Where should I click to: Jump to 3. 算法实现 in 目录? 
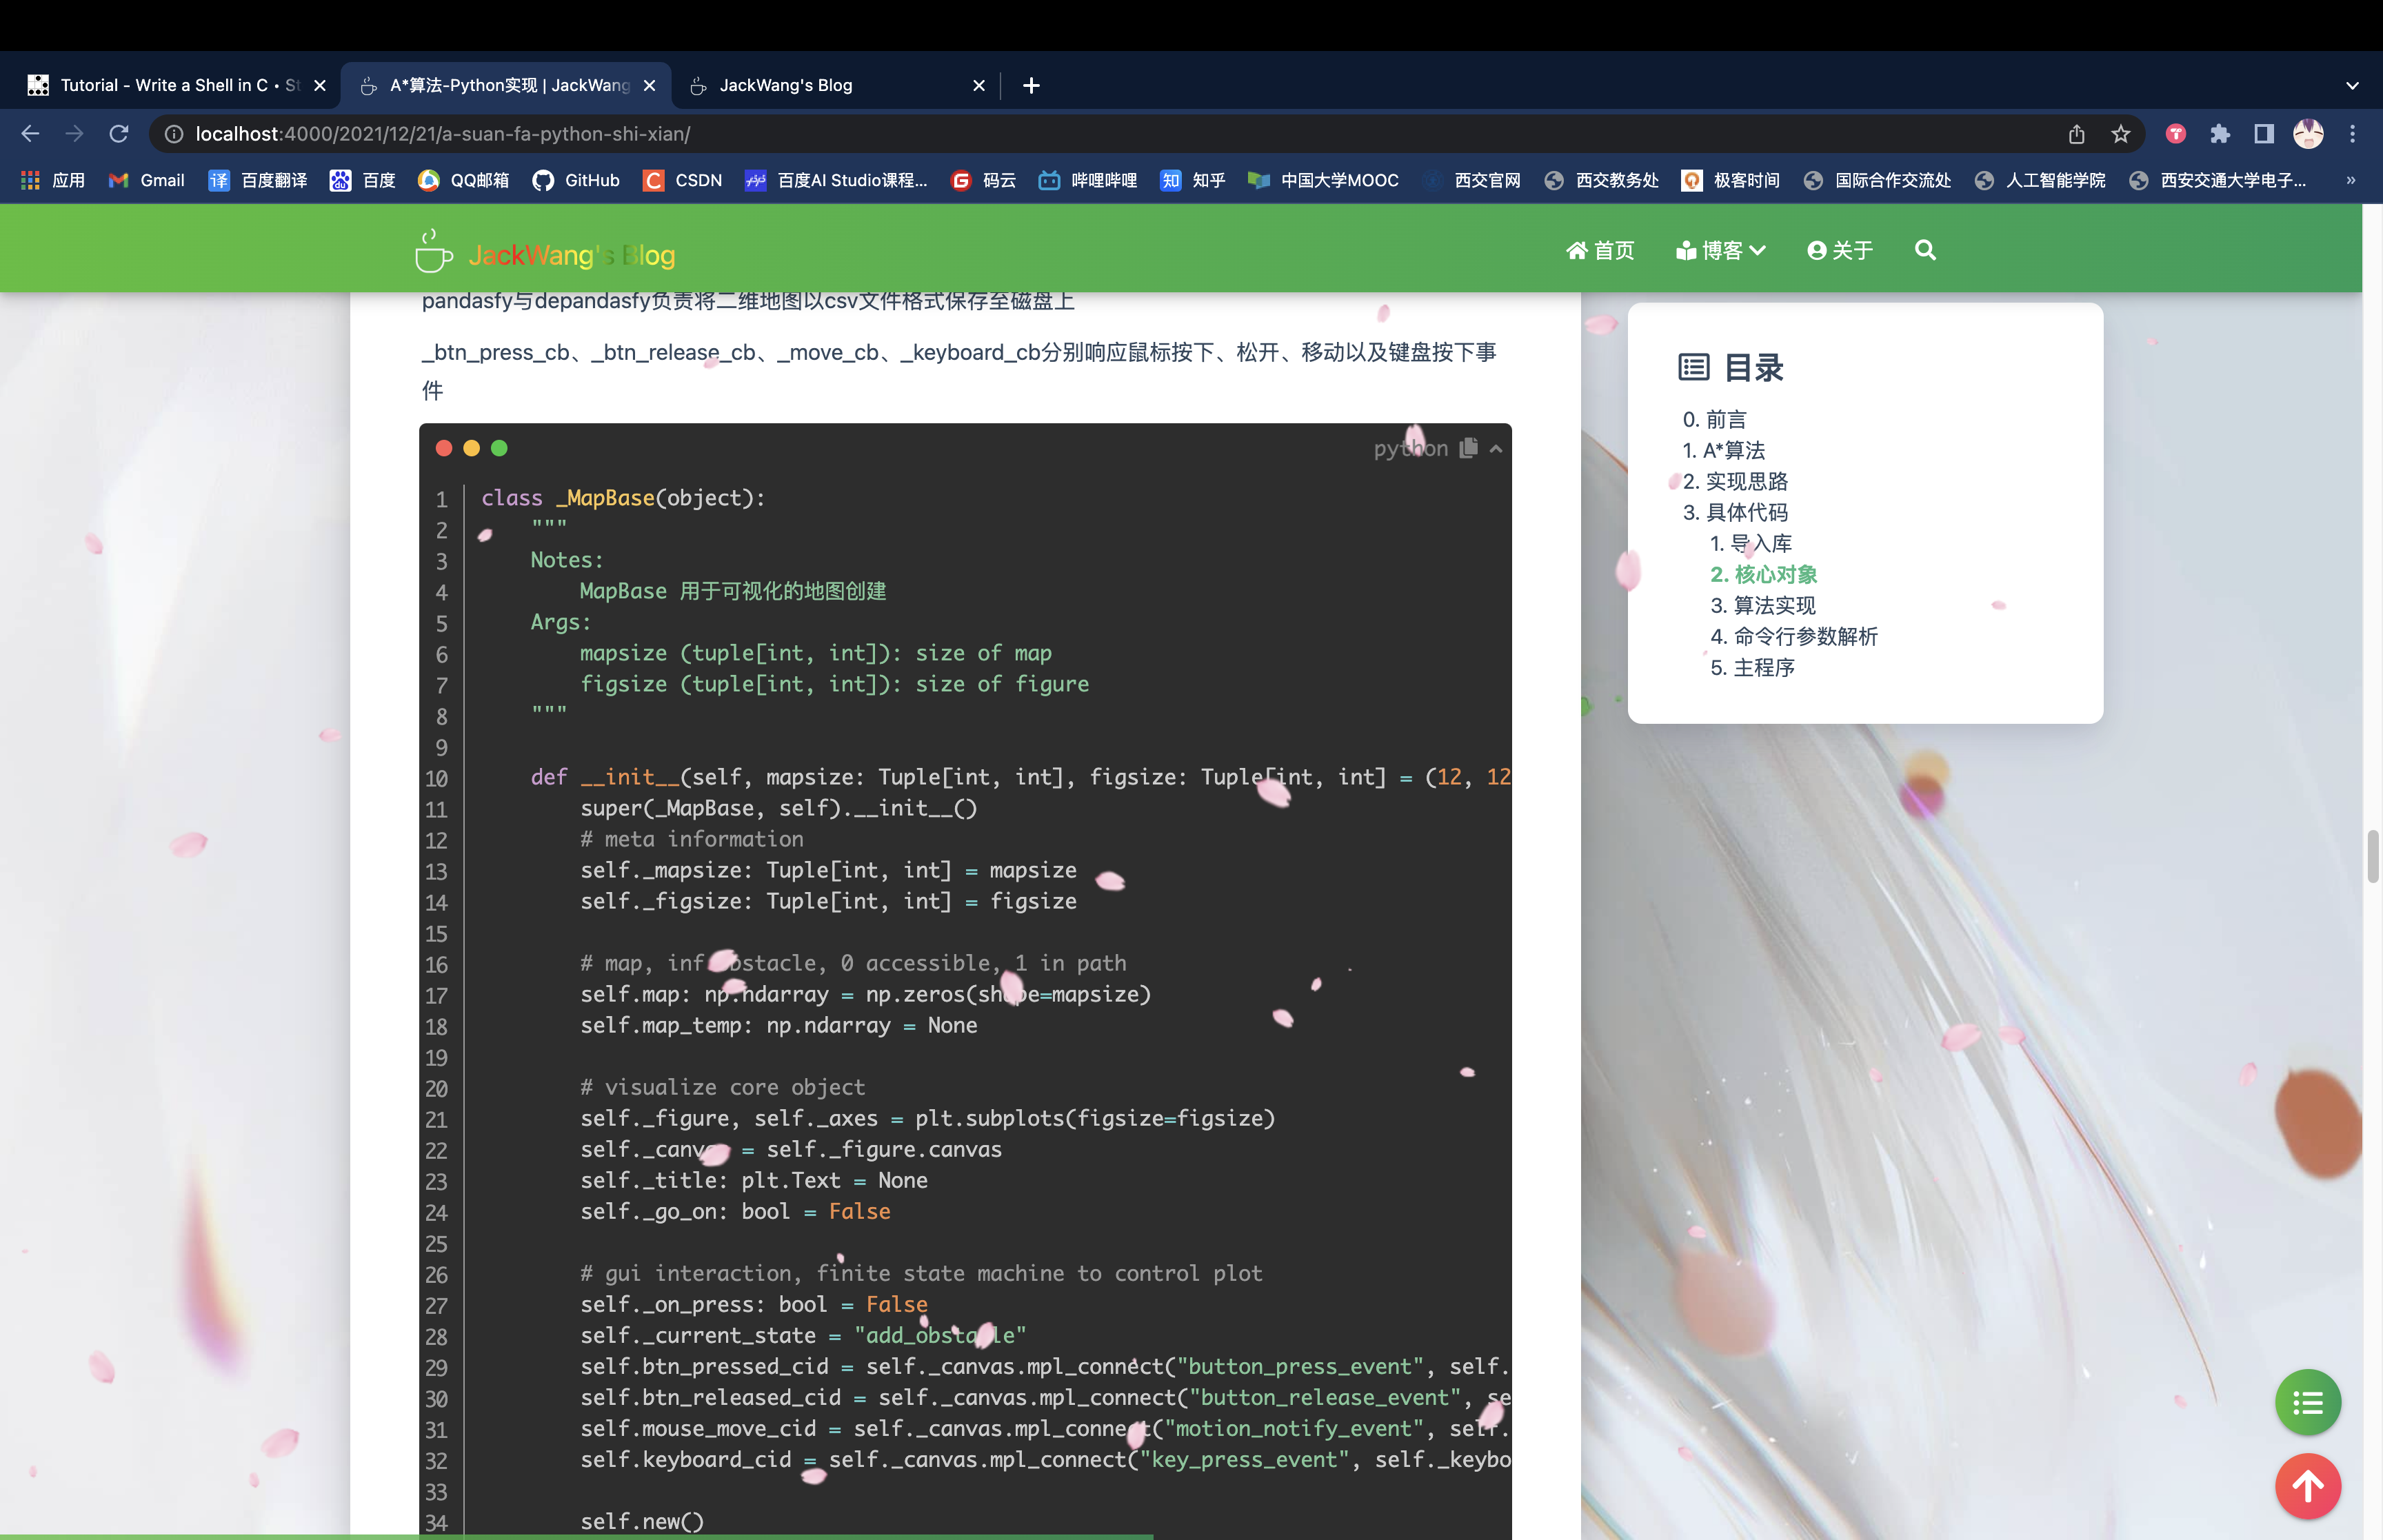(1763, 605)
